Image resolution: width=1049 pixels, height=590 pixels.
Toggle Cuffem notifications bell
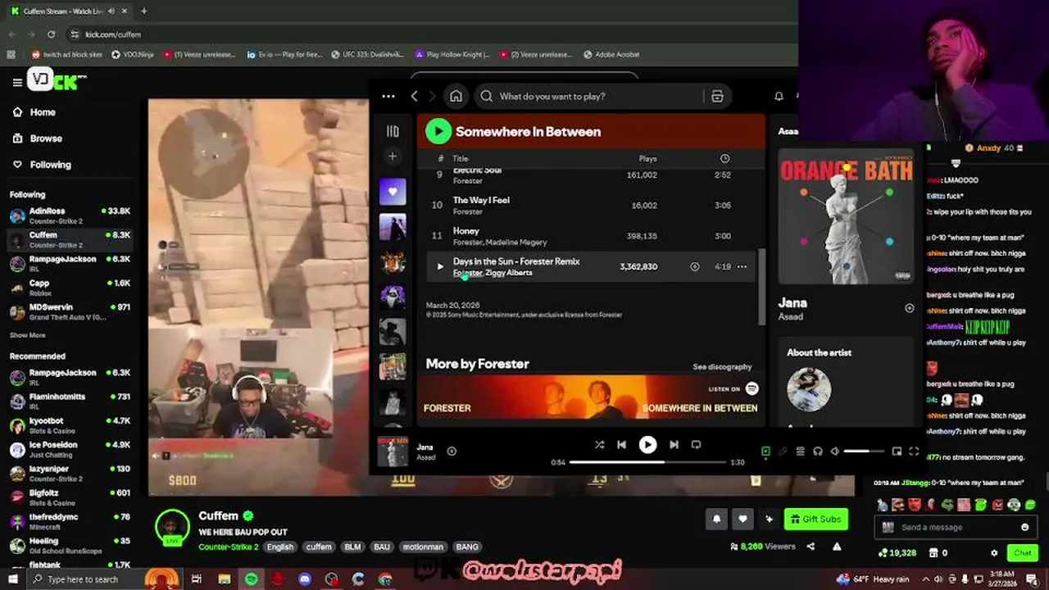[x=716, y=519]
